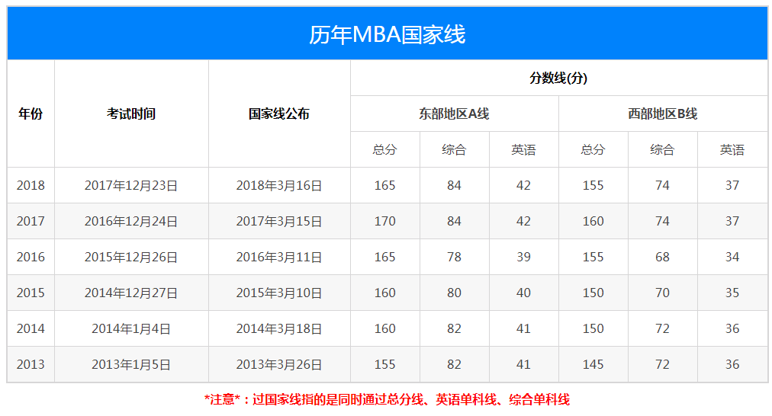Click the 2015 year cell
Viewport: 772px width, 416px height.
click(31, 293)
